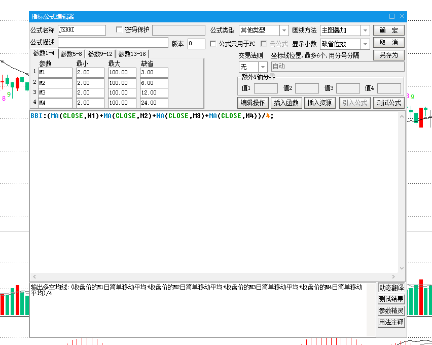Click the 公式描述 input field
Screen dimensions: 432x345
[113, 43]
